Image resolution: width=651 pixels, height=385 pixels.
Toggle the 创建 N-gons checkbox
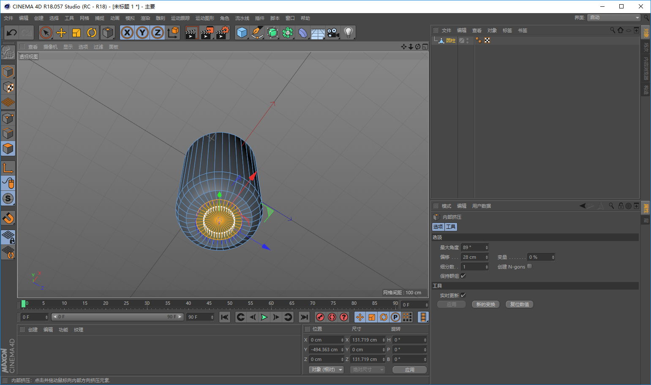529,266
